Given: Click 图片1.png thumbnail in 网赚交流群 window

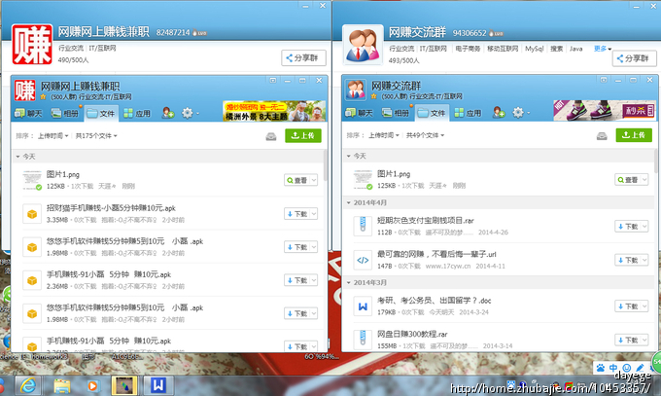Looking at the screenshot, I should [x=363, y=180].
